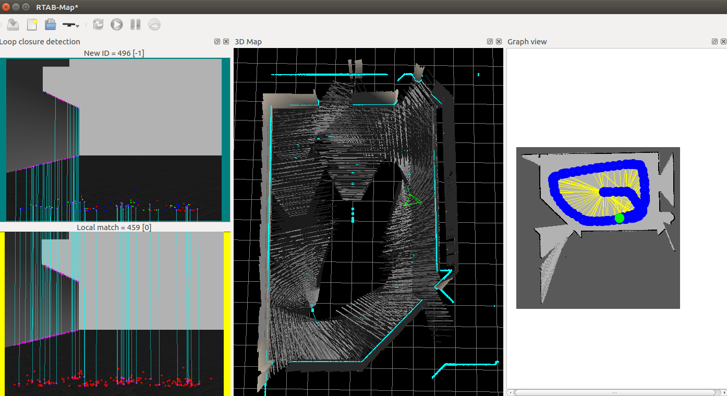
Task: Open the Kinect camera source selection dropdown
Action: [70, 25]
